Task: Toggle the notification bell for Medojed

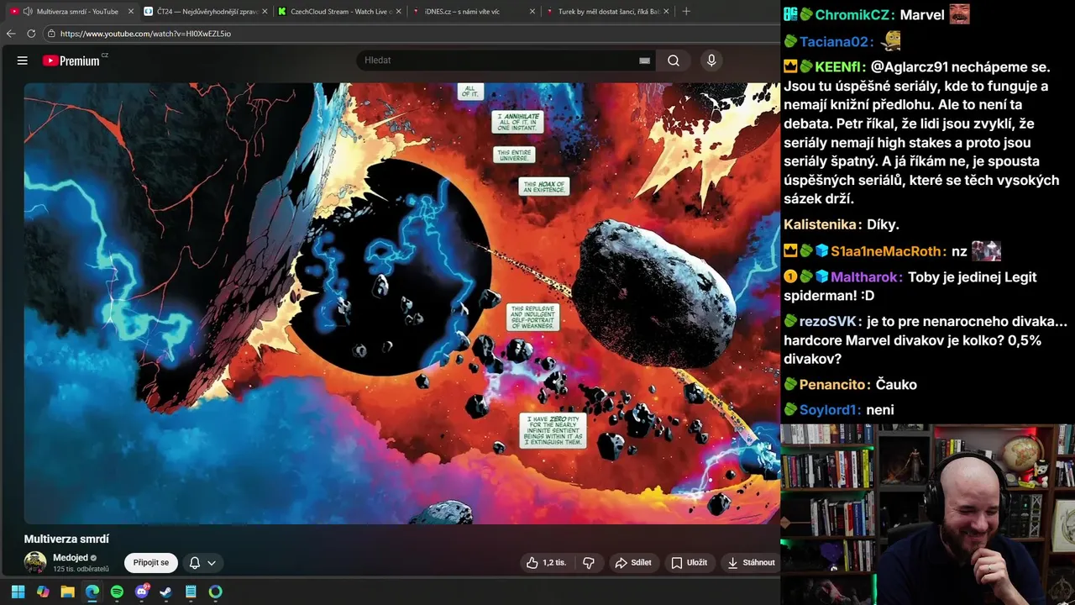Action: 195,563
